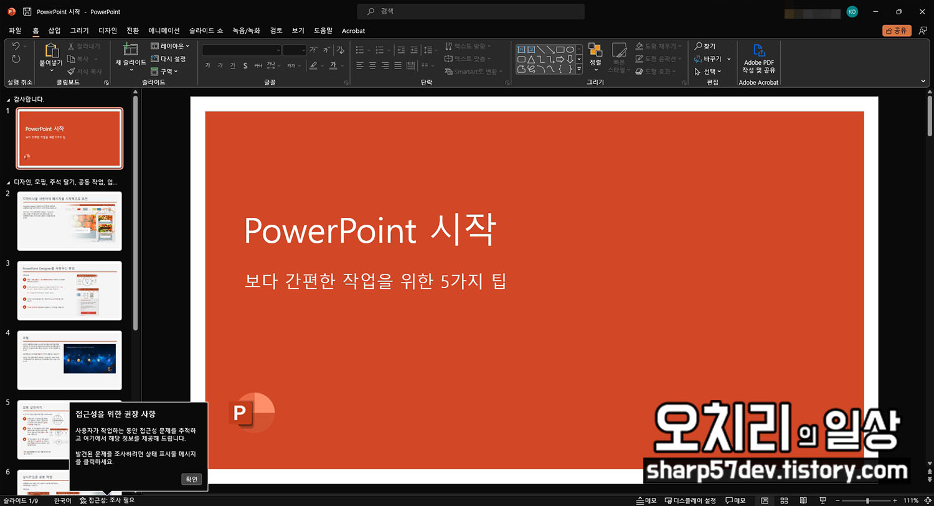This screenshot has width=934, height=506.
Task: Switch to normal view icon in status bar
Action: click(x=765, y=500)
